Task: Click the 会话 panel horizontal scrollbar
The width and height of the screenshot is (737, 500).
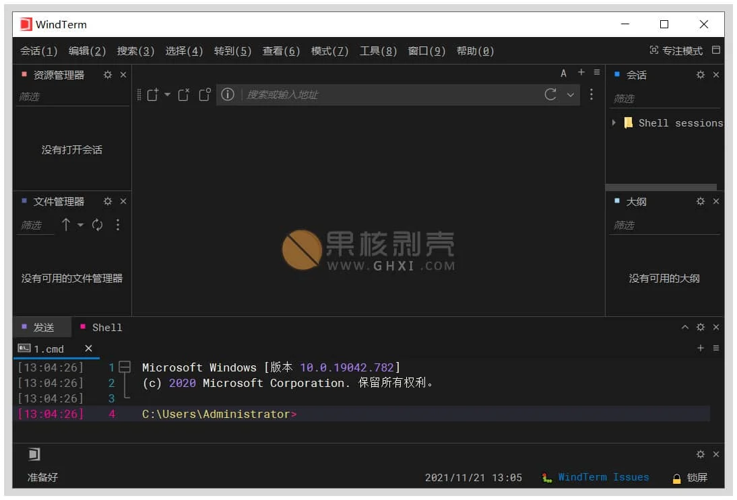Action: [661, 187]
